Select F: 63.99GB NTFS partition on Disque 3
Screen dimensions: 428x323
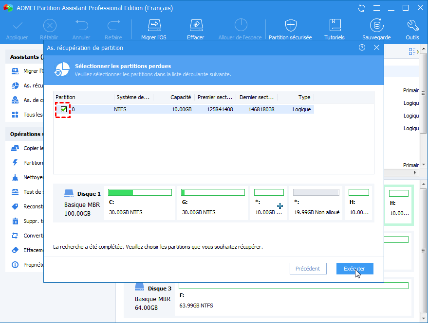(294, 299)
